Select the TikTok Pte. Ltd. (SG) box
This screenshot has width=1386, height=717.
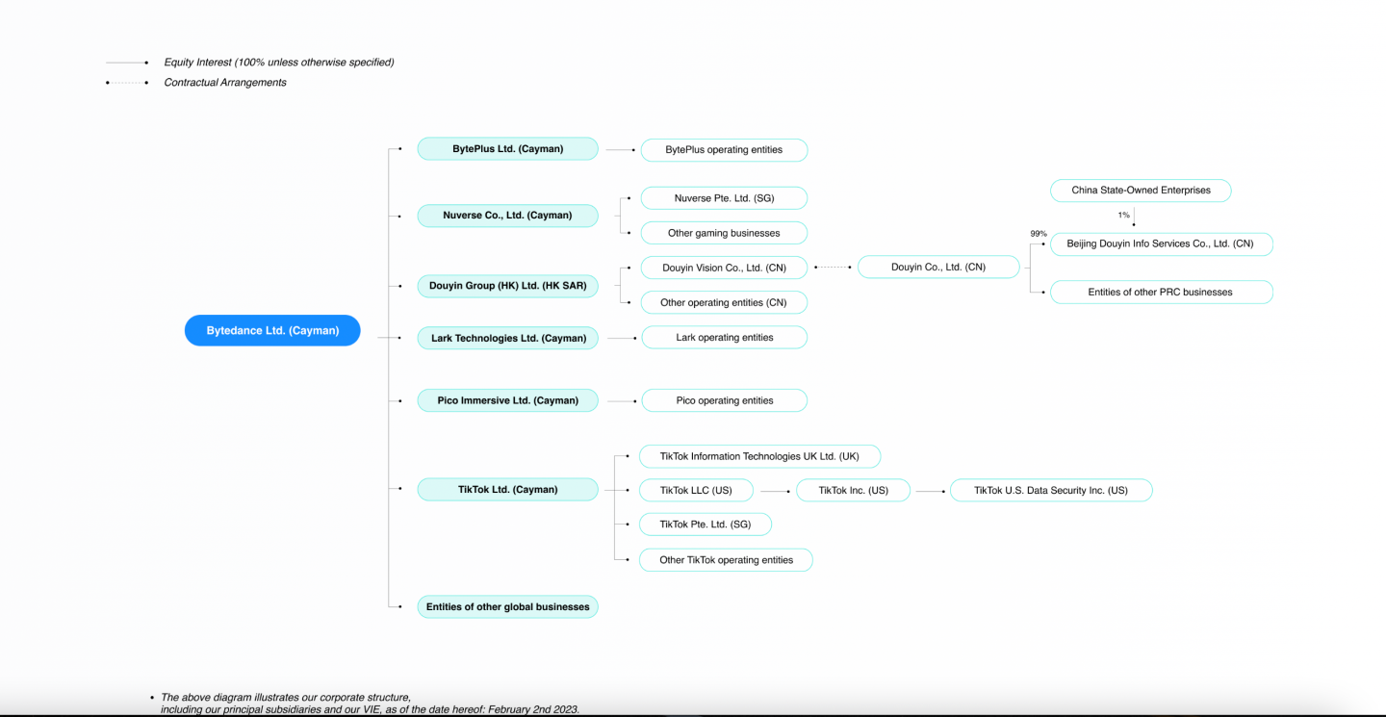pos(706,525)
